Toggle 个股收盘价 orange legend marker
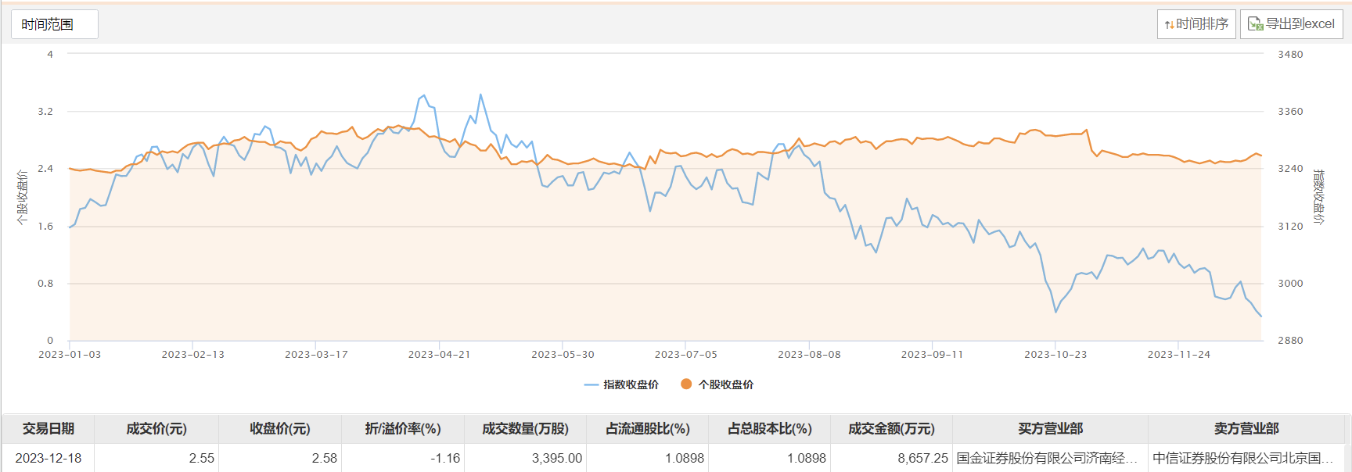 coord(686,384)
